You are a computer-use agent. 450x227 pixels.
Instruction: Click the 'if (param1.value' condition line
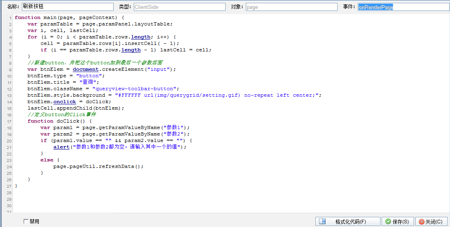(x=116, y=140)
